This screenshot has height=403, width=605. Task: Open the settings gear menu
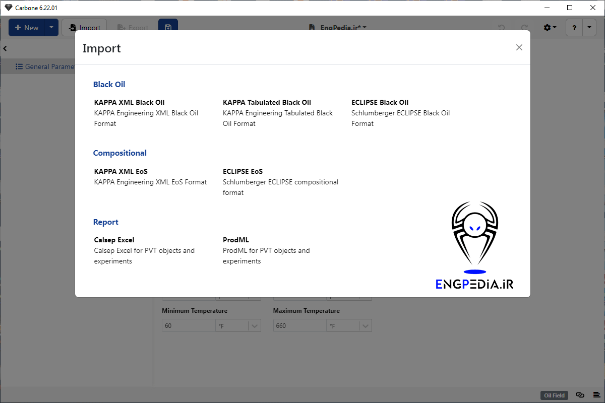point(550,28)
